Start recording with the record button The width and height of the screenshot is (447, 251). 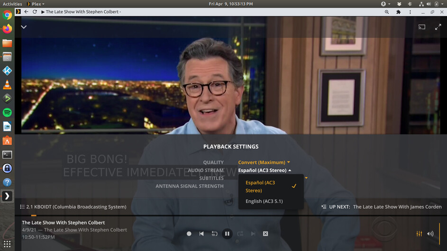[189, 233]
